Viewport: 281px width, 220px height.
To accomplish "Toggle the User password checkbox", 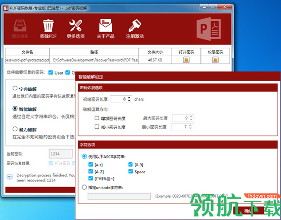I will [x=51, y=72].
